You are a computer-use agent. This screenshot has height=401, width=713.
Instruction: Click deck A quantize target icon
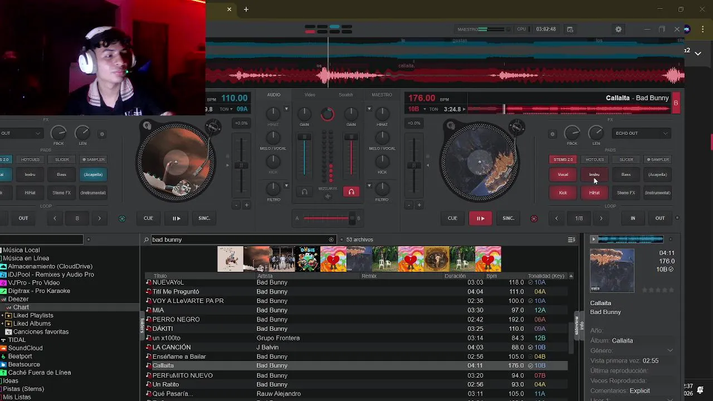point(123,218)
